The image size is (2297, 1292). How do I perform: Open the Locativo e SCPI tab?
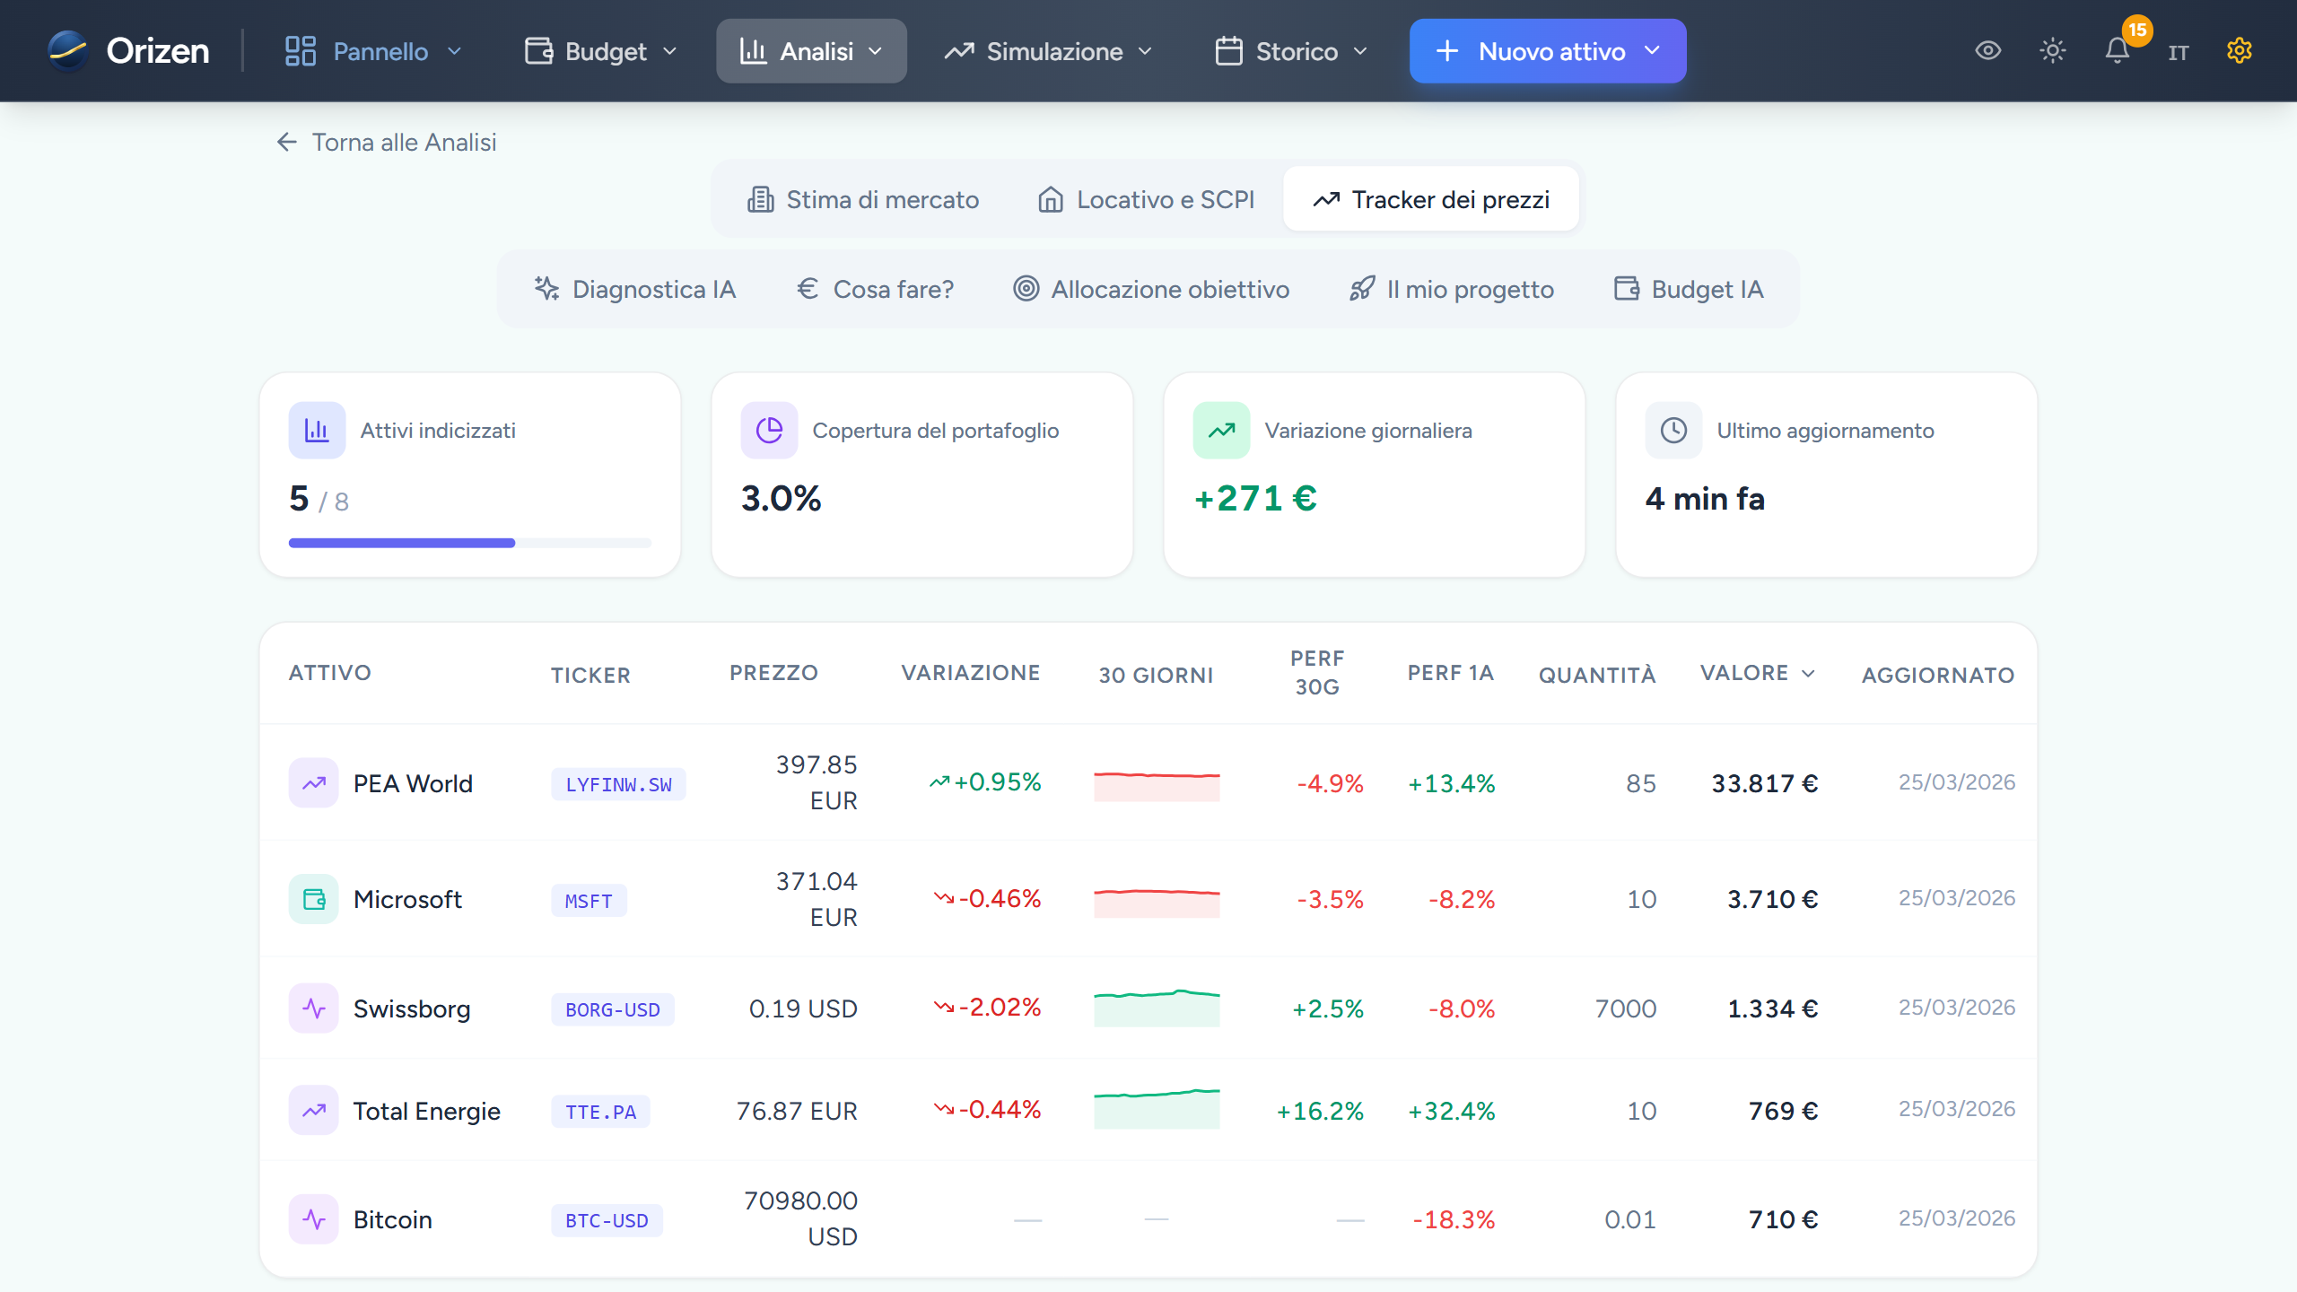(x=1146, y=199)
